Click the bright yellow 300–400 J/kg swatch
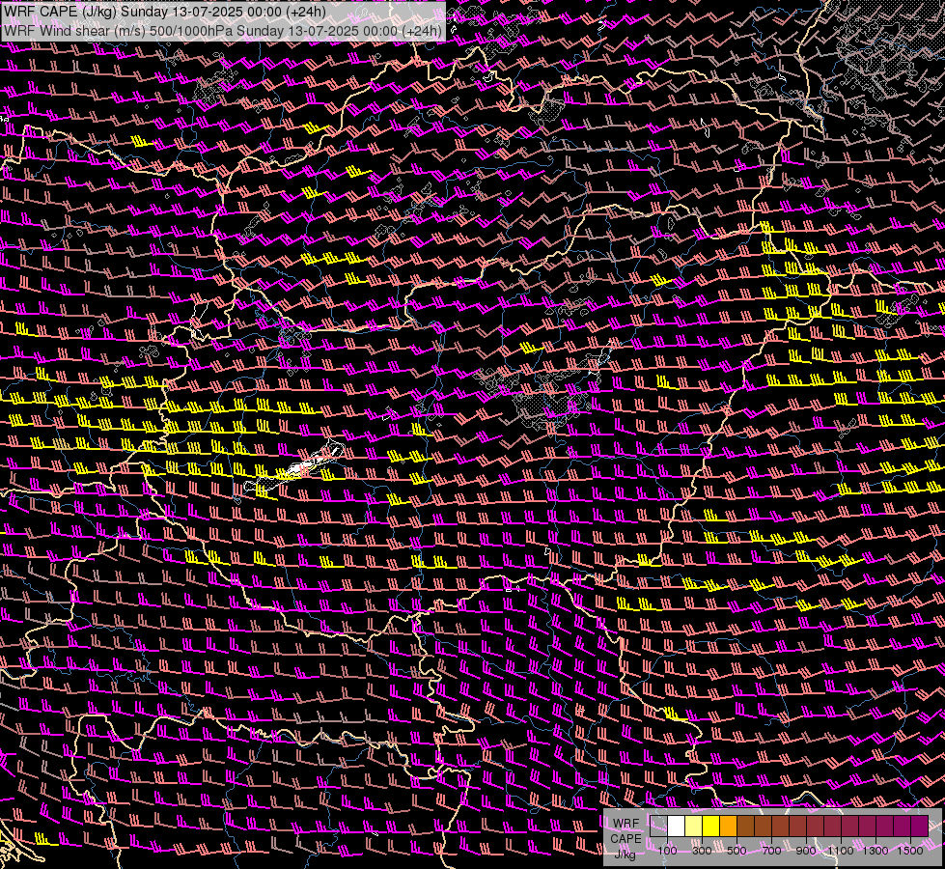The image size is (945, 869). click(711, 826)
